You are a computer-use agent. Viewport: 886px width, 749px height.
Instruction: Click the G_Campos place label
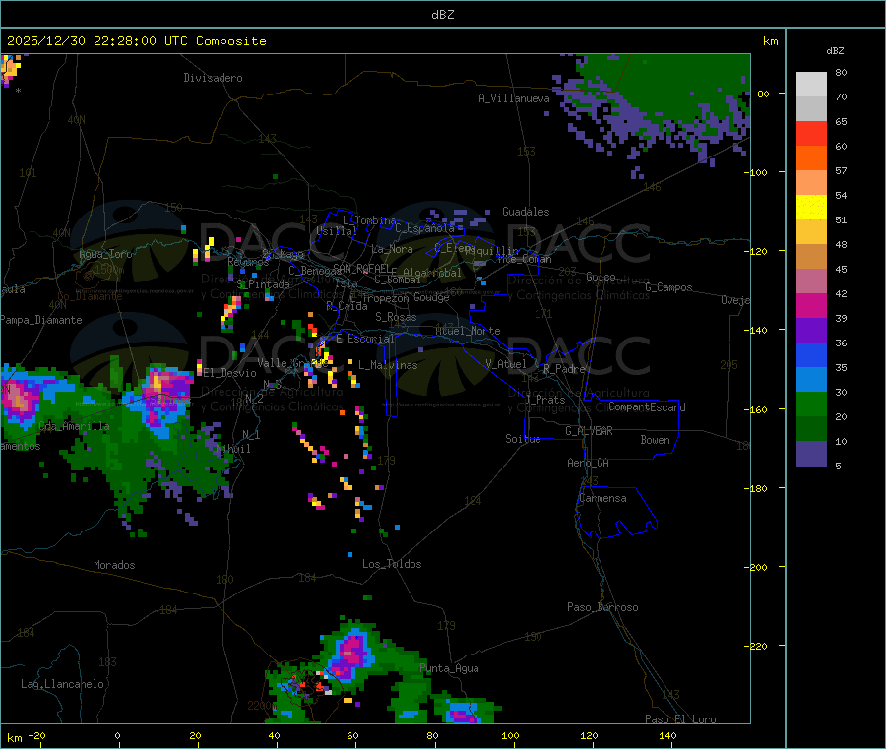[x=669, y=287]
